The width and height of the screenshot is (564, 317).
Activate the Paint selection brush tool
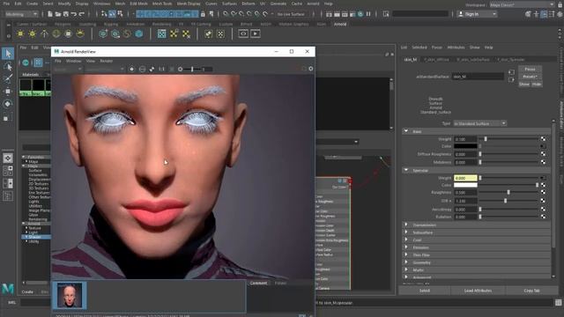pyautogui.click(x=8, y=78)
